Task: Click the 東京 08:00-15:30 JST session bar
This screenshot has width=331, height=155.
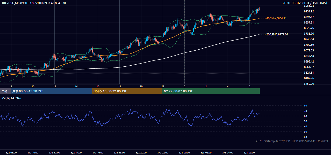Action: click(x=51, y=91)
